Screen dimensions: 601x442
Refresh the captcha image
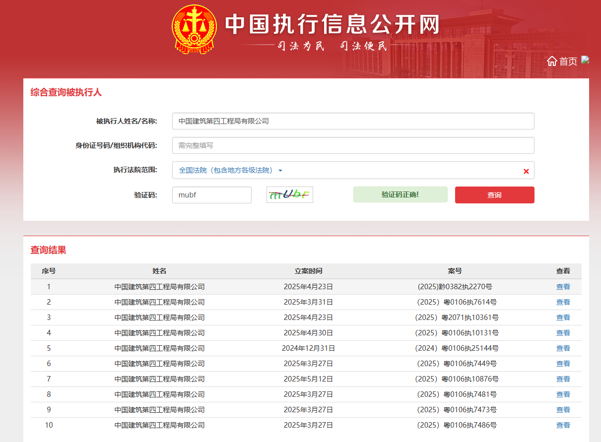(x=290, y=194)
